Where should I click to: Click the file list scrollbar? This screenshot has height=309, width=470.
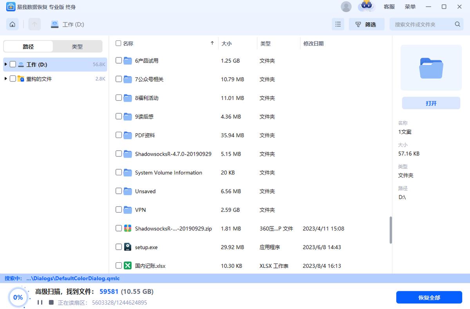[x=390, y=231]
